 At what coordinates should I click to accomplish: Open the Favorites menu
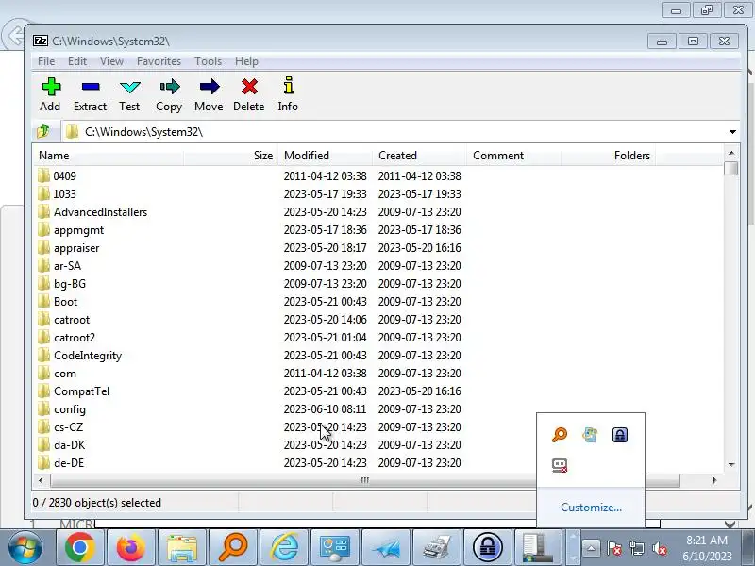pos(159,61)
